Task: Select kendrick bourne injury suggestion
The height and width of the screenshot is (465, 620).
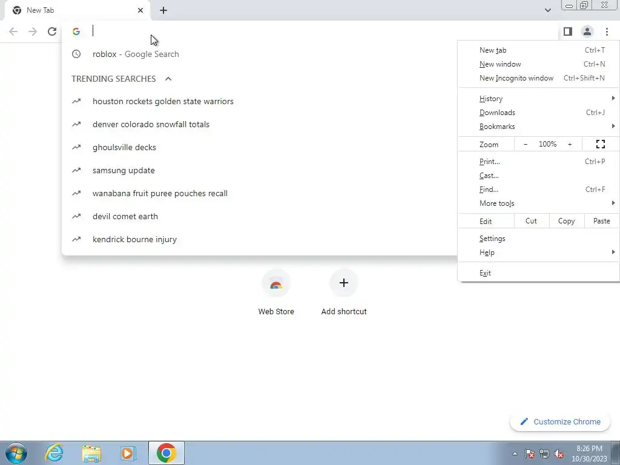Action: tap(259, 239)
